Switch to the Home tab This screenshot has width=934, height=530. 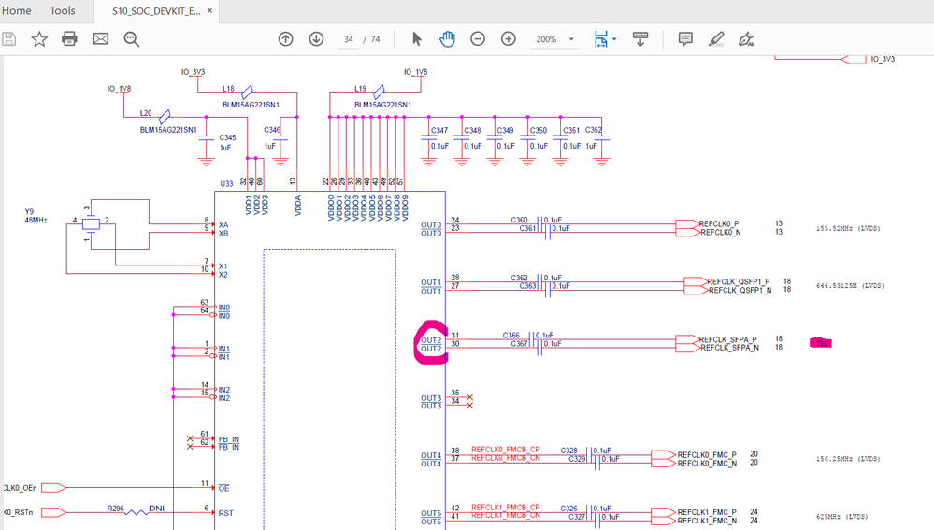coord(16,11)
